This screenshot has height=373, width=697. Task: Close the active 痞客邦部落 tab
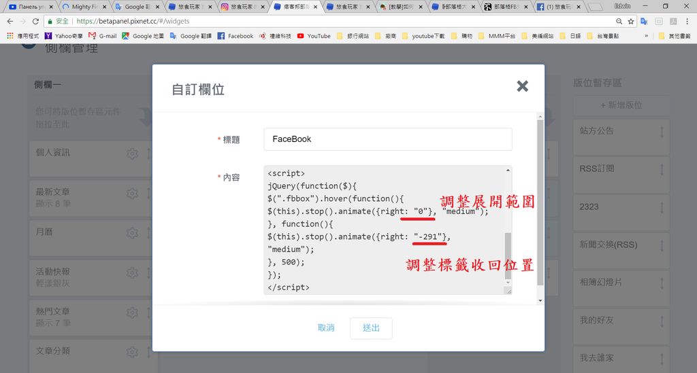coord(316,7)
